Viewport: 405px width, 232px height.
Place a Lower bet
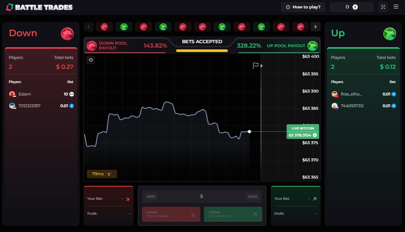point(171,214)
